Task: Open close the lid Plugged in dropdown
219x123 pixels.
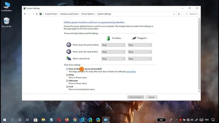Action: tap(140, 59)
